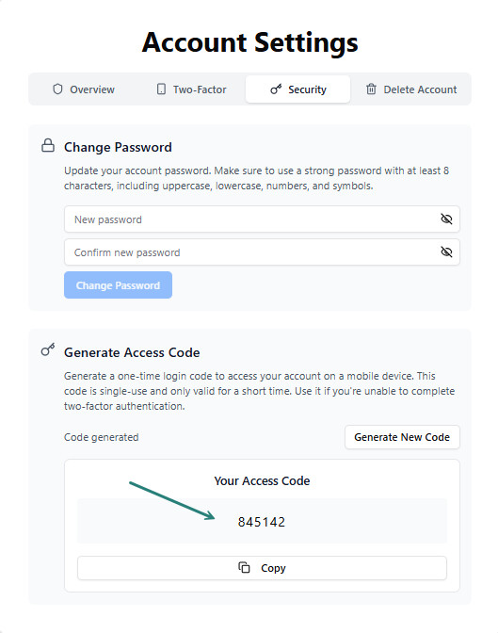Go to the Delete Account tab label
The width and height of the screenshot is (498, 633).
(420, 89)
